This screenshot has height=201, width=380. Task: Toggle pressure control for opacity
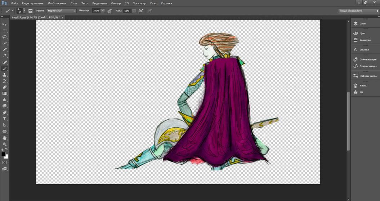pyautogui.click(x=109, y=11)
